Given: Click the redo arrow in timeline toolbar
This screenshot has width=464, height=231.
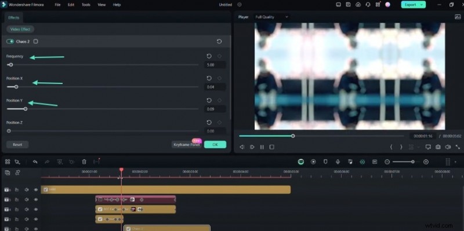Looking at the screenshot, I should point(46,162).
